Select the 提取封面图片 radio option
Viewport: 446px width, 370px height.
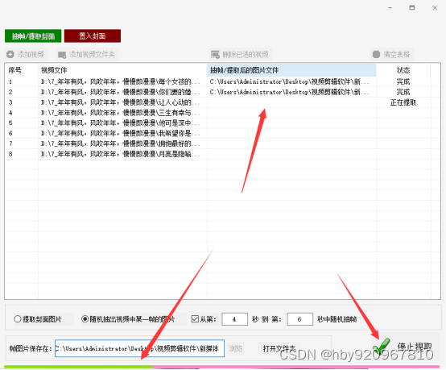pyautogui.click(x=18, y=319)
